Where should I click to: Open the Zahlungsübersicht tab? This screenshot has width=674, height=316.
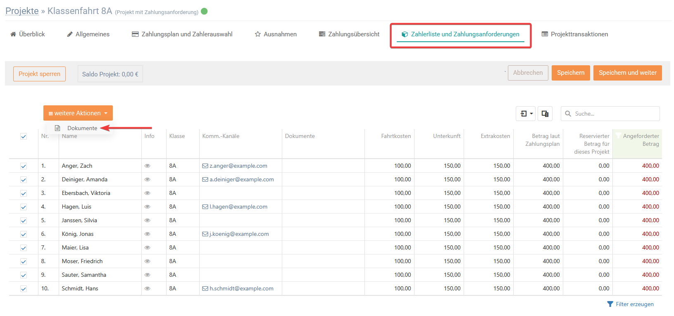point(349,34)
